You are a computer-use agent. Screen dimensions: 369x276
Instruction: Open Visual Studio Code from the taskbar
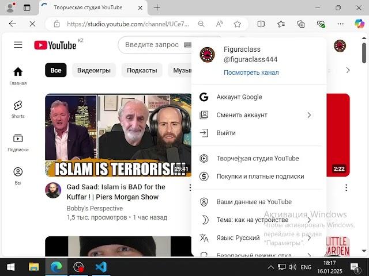coord(101,267)
